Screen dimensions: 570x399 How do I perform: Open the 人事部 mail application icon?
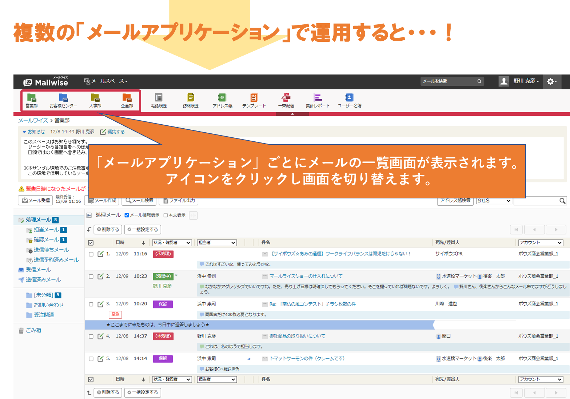[95, 100]
